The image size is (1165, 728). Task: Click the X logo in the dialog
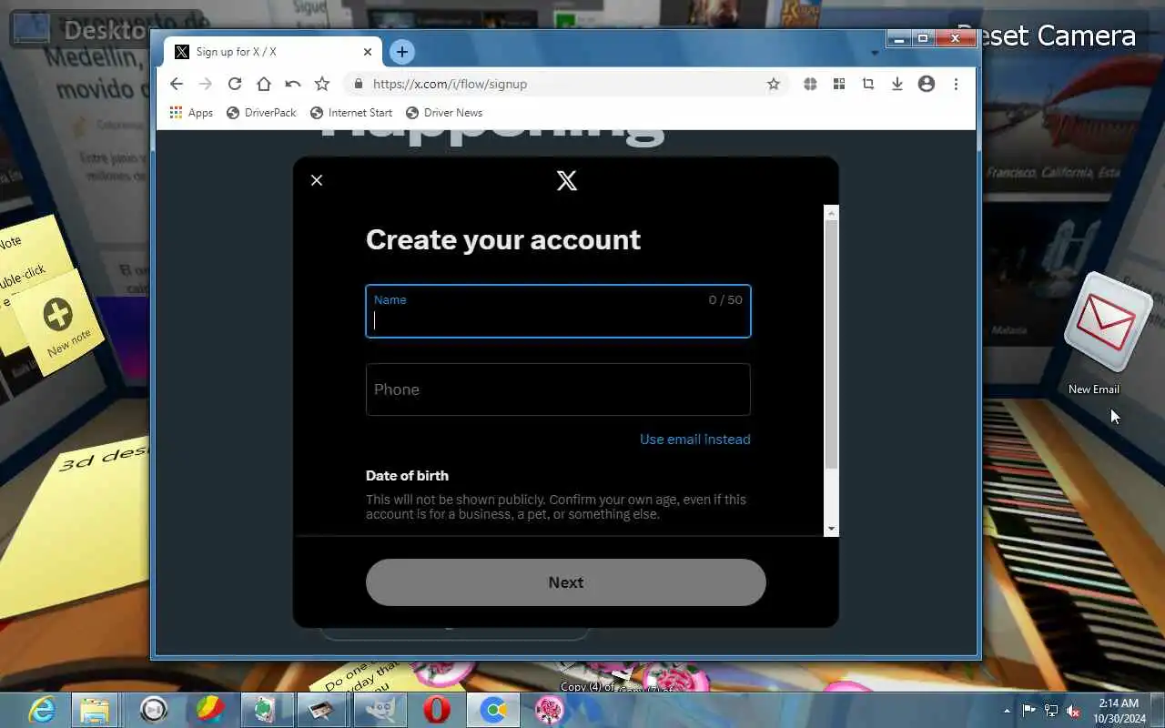click(566, 180)
